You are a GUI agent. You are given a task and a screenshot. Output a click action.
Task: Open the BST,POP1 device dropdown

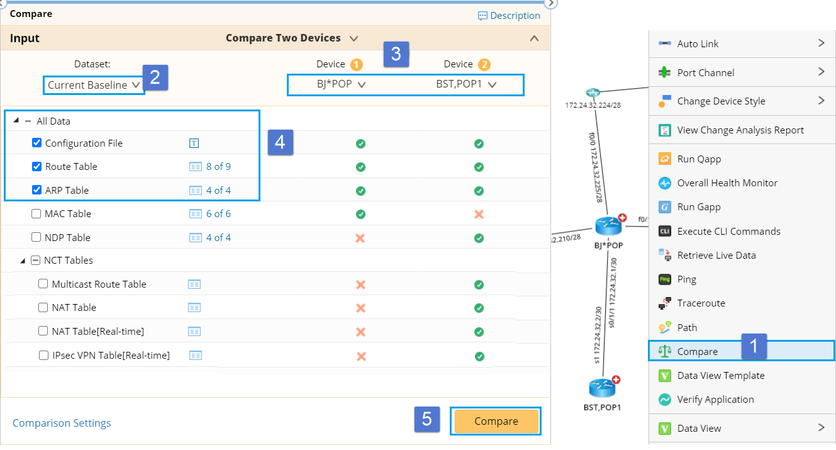coord(466,84)
